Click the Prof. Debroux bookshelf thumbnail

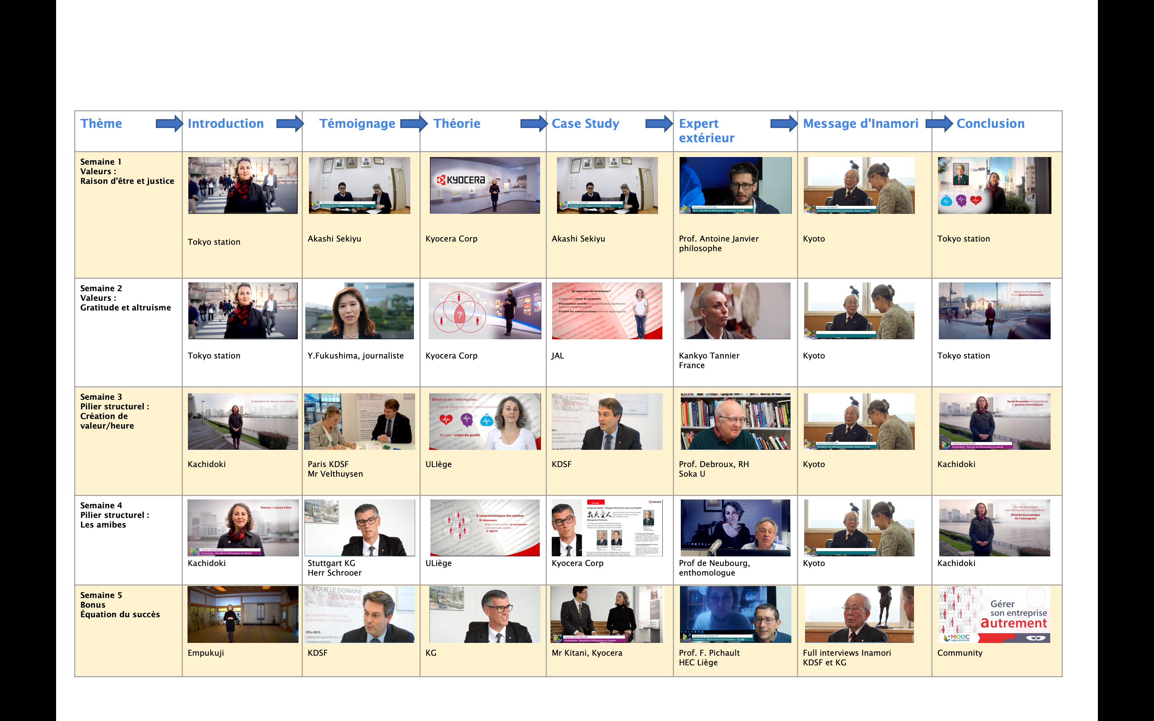735,421
